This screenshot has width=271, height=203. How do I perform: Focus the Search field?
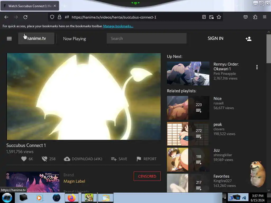147,38
